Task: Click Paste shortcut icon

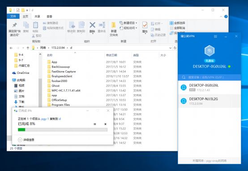Action: (45, 28)
